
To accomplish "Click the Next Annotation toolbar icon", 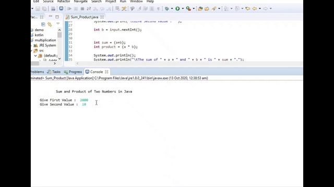I will 226,9.
